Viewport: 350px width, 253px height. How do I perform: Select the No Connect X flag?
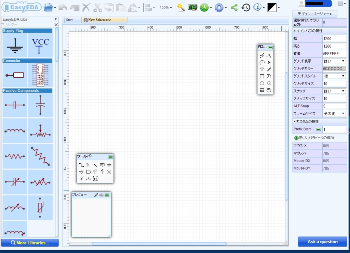(109, 172)
